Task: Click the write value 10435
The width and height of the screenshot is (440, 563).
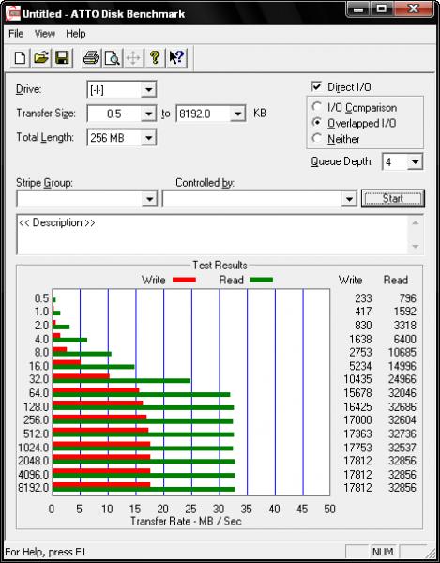Action: tap(357, 379)
